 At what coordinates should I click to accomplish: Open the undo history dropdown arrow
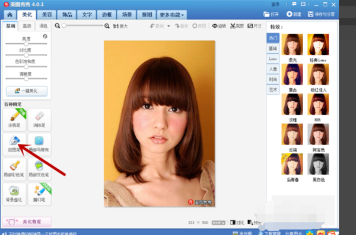[x=169, y=26]
